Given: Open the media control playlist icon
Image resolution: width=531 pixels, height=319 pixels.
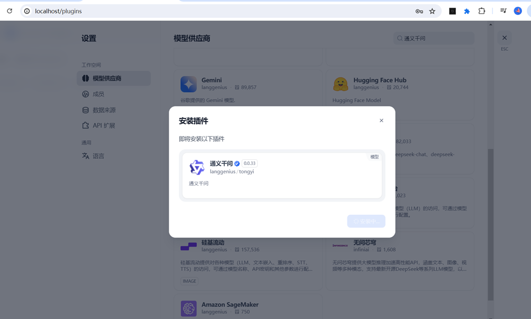Looking at the screenshot, I should click(503, 11).
